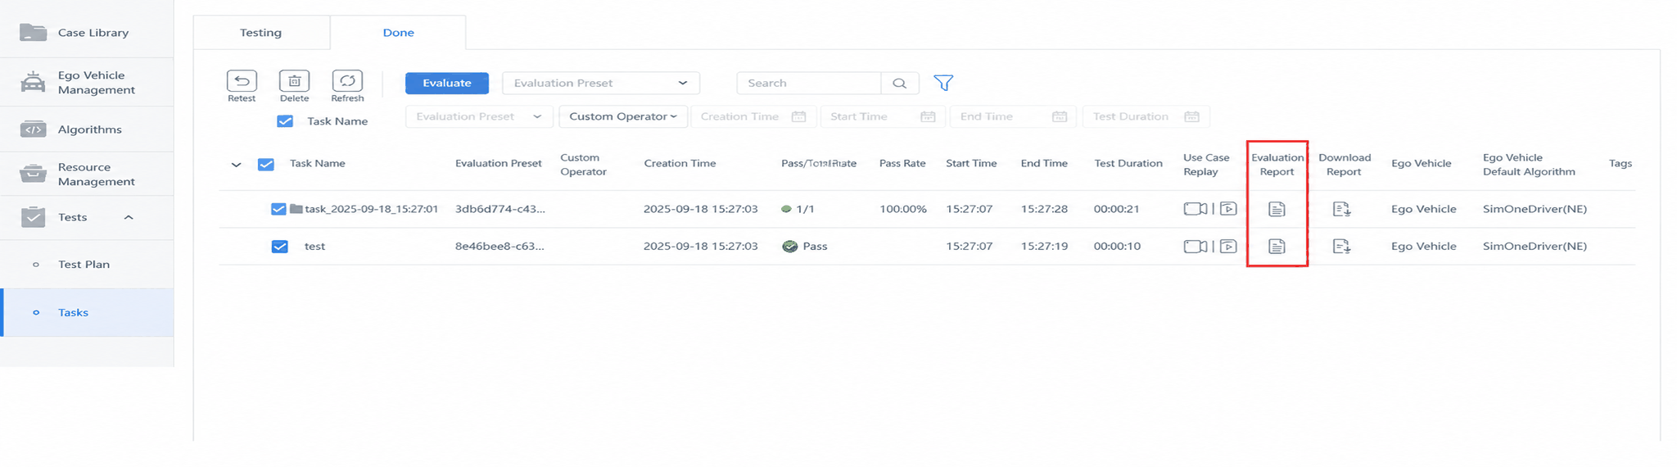Viewport: 1677px width, 467px height.
Task: Collapse all rows via header chevron
Action: coord(236,165)
